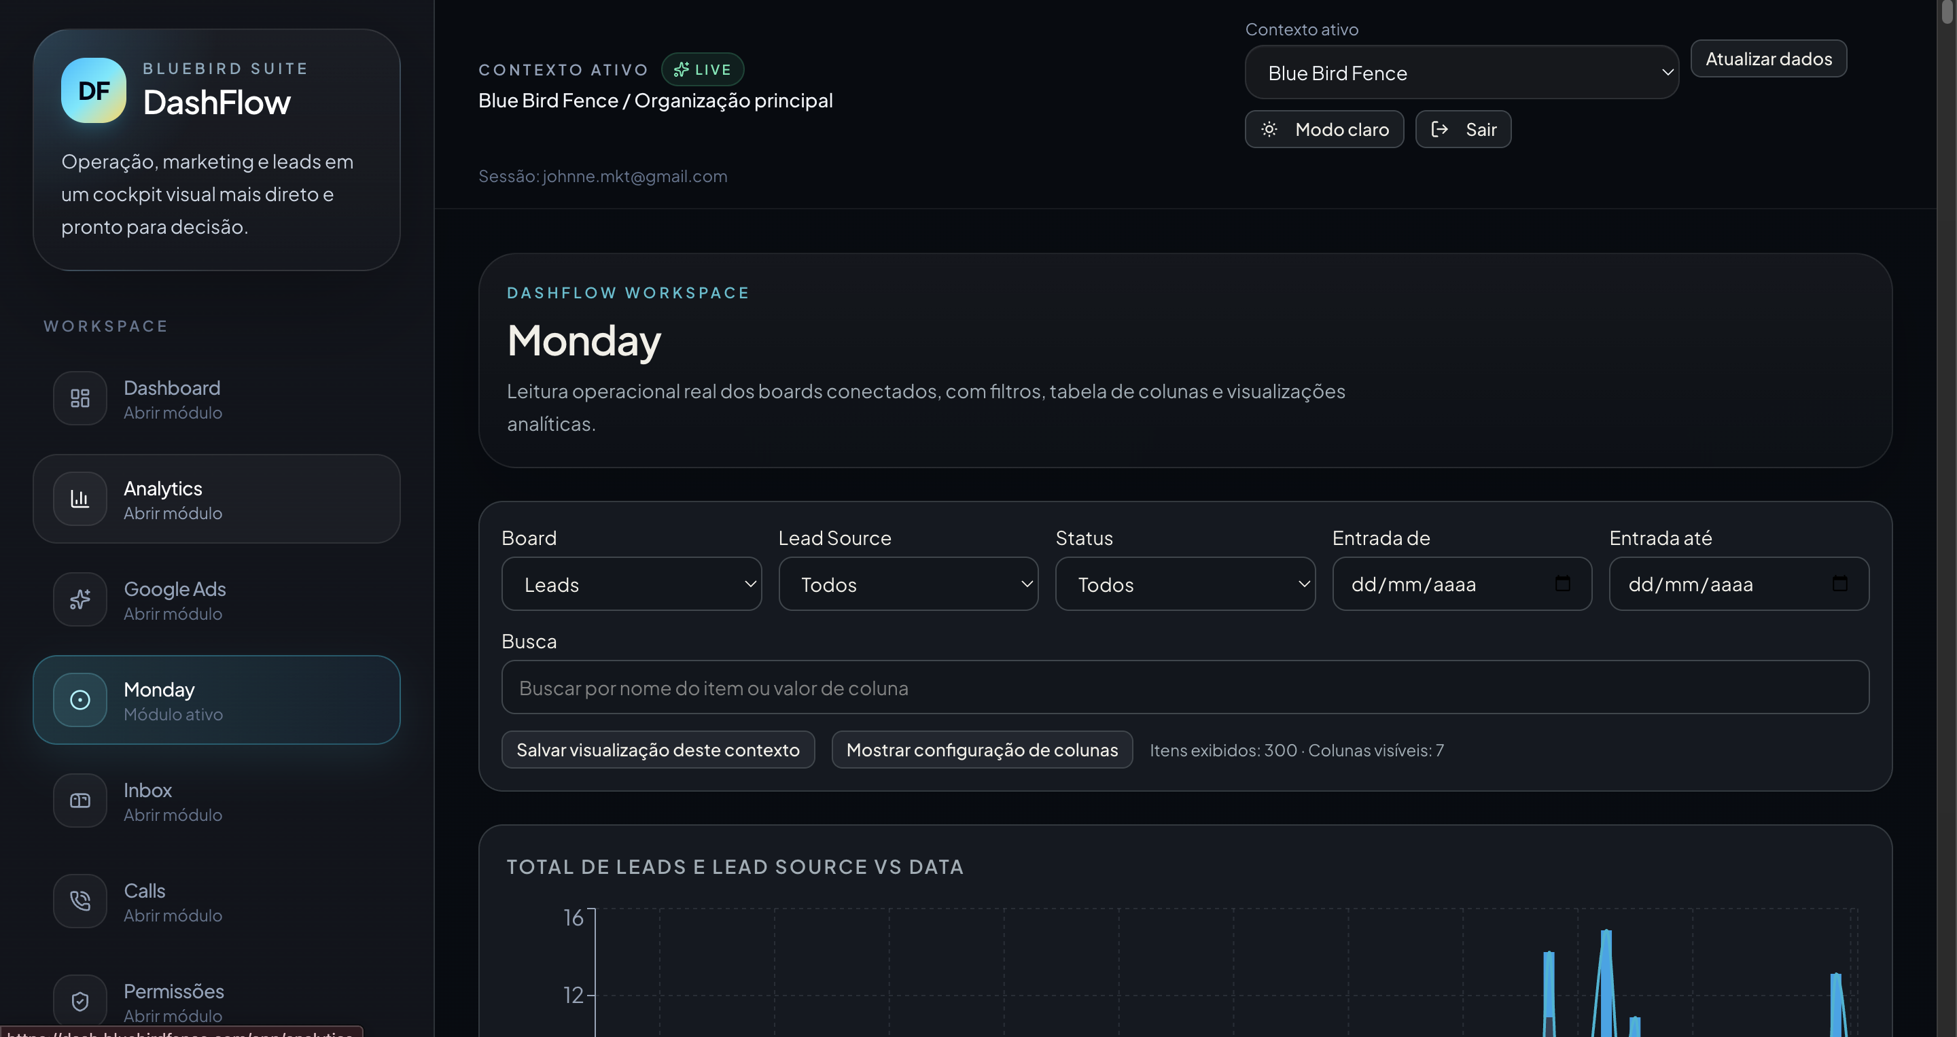Click the chart y-axis value 12
Viewport: 1957px width, 1037px height.
coord(574,994)
